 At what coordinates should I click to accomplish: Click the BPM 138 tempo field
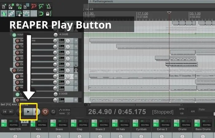182,112
